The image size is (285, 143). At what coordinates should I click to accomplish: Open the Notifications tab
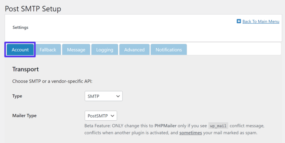point(169,50)
